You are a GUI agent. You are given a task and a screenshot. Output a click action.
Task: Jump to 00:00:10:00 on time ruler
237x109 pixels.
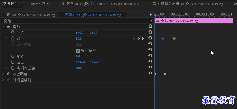[205, 14]
